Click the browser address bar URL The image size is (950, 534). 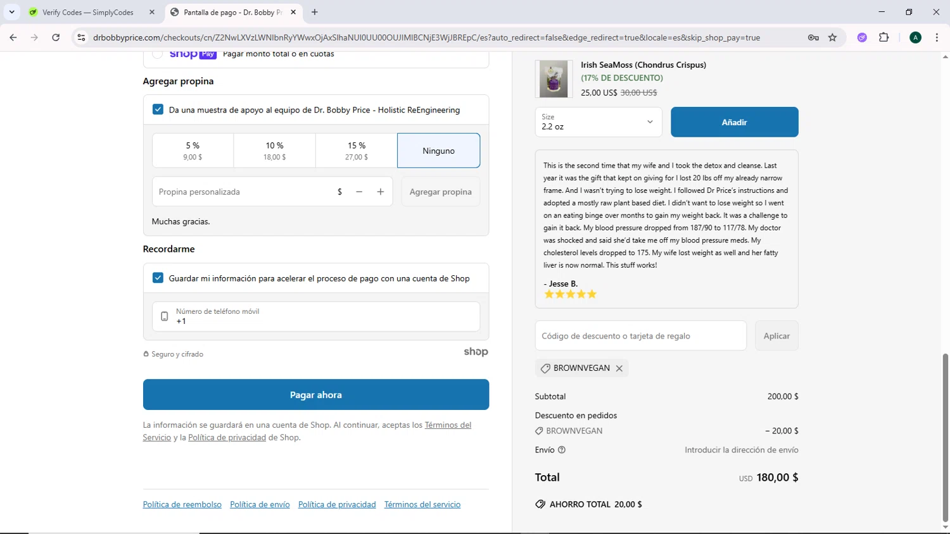click(426, 37)
